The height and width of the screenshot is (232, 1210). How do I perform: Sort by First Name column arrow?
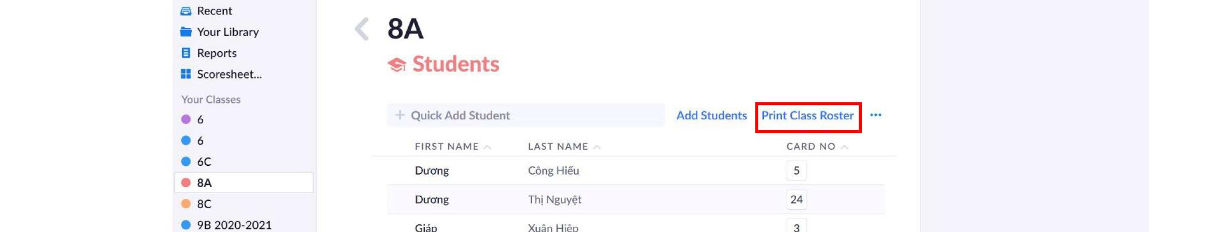(487, 147)
